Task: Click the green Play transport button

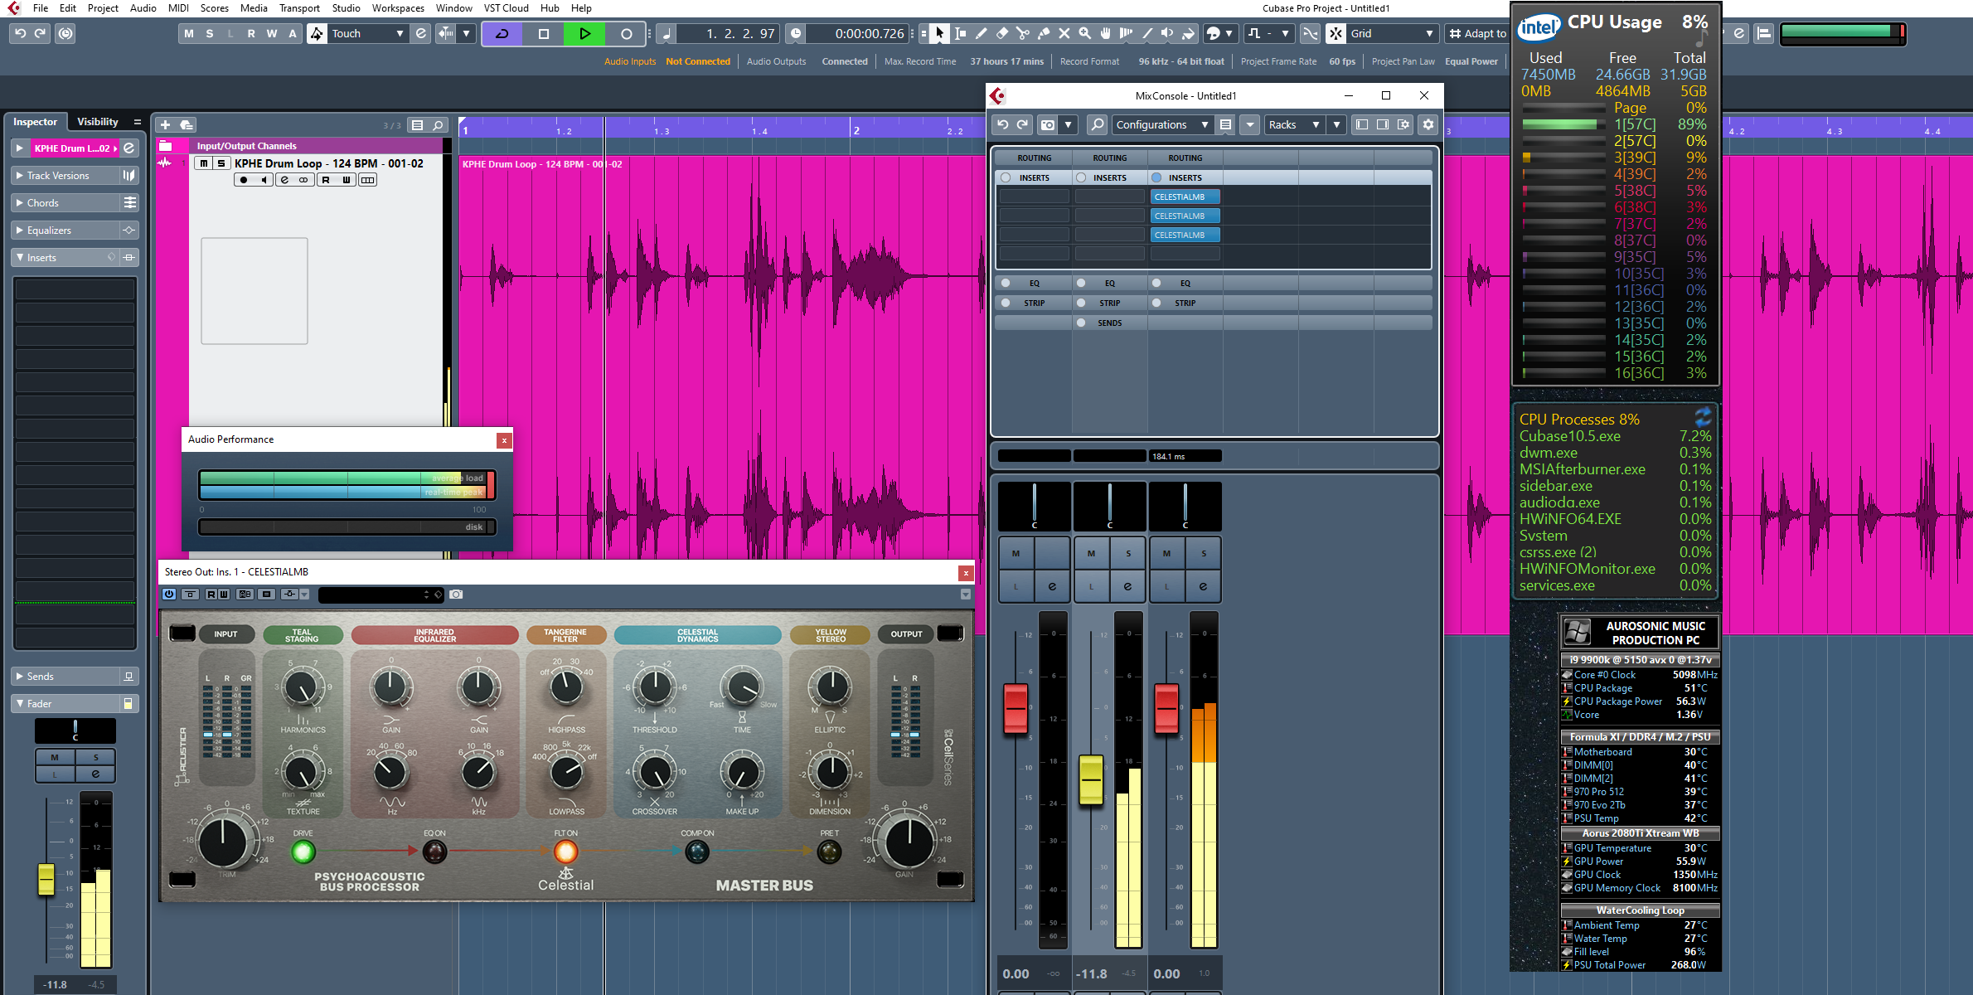Action: [585, 33]
